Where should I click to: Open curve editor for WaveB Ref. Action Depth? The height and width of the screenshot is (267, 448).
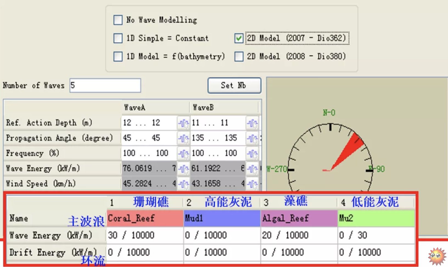pos(252,123)
